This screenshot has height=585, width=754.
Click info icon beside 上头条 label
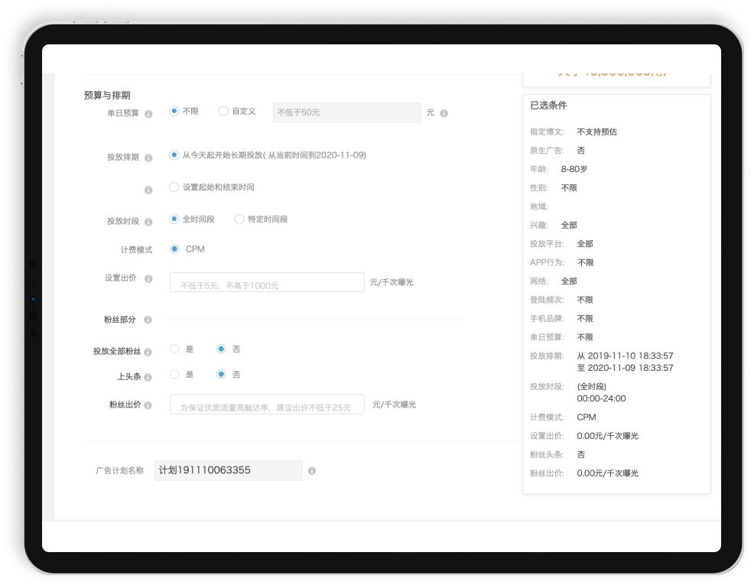point(148,378)
